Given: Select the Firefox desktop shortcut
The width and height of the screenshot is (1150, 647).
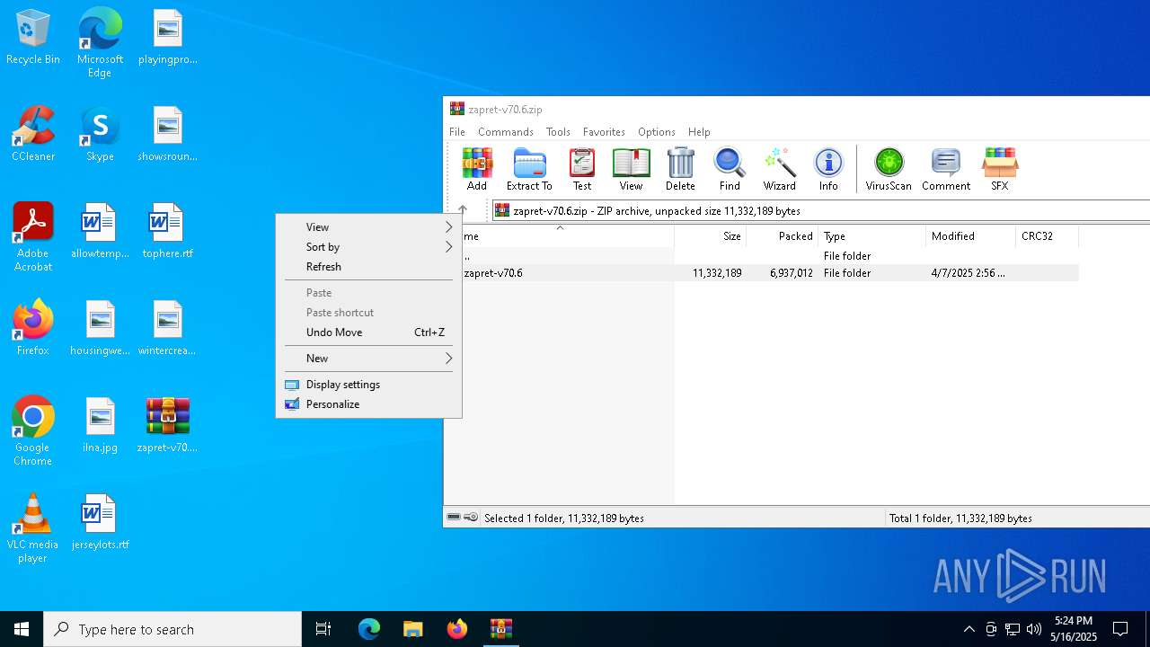Looking at the screenshot, I should (x=33, y=329).
